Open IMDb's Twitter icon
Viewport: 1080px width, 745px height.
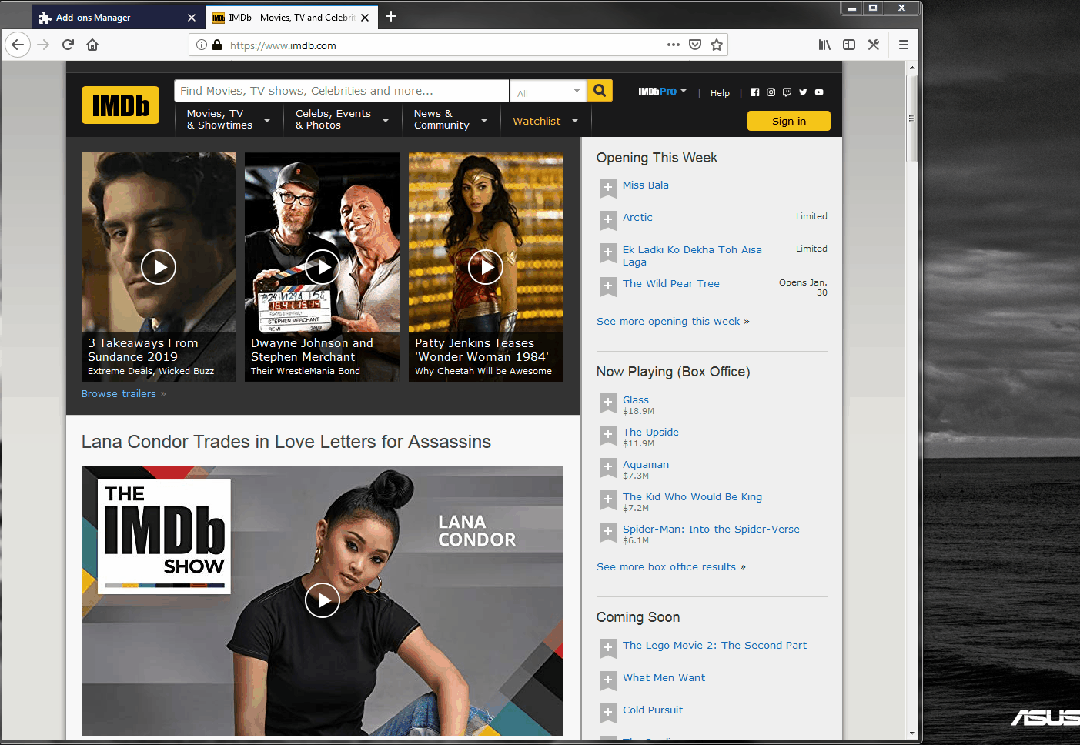803,92
